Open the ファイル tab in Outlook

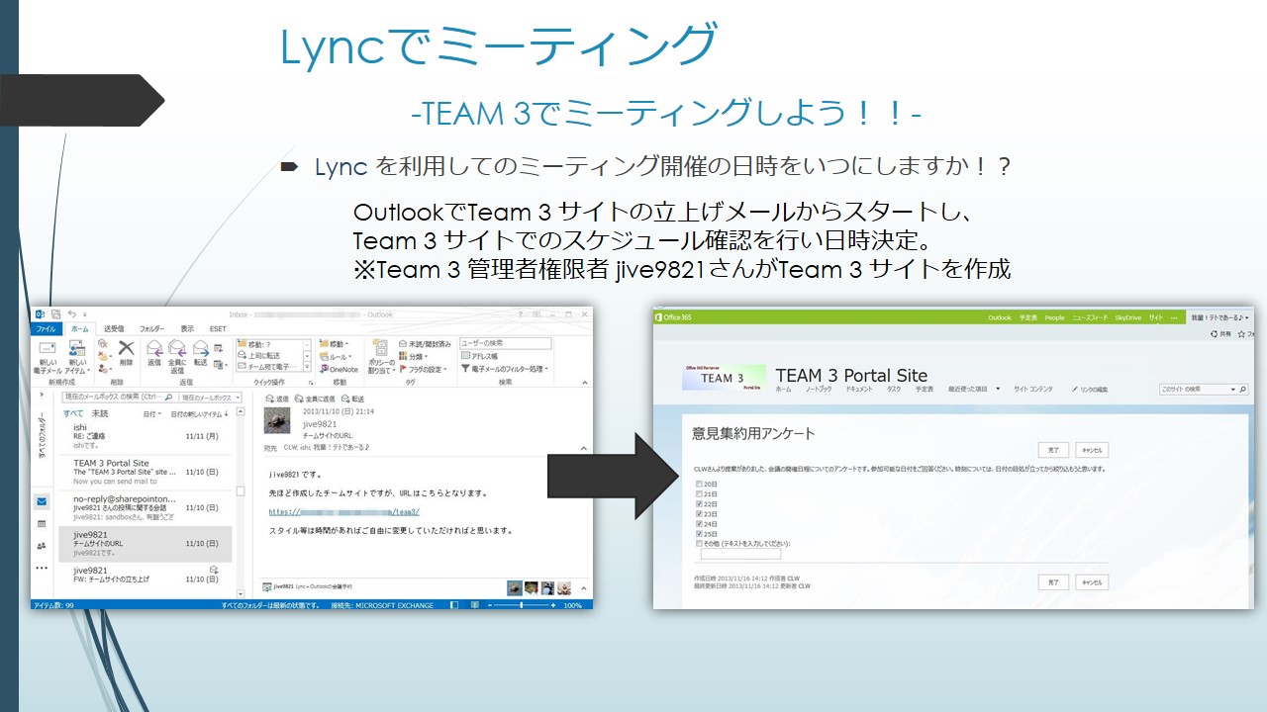point(47,328)
